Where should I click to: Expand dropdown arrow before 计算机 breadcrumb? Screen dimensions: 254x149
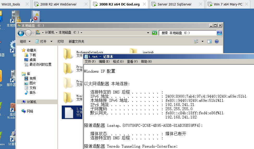(x=43, y=33)
